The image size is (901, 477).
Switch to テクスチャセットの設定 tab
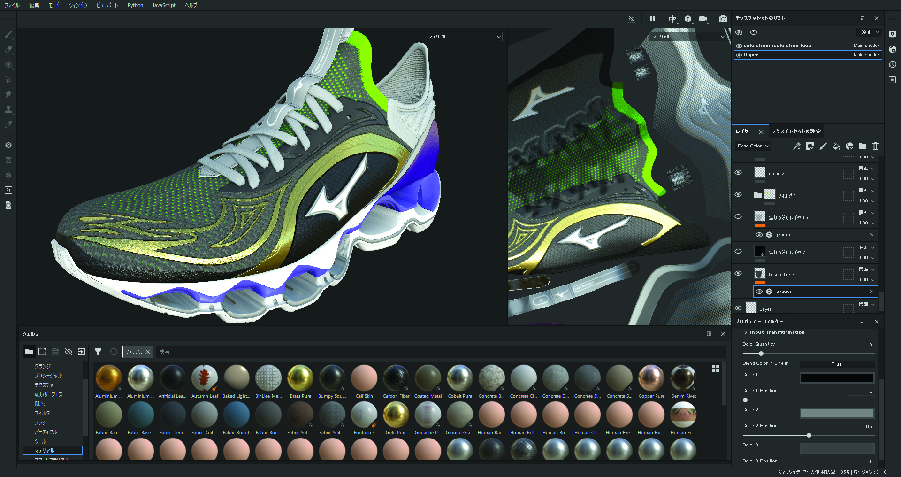(796, 131)
